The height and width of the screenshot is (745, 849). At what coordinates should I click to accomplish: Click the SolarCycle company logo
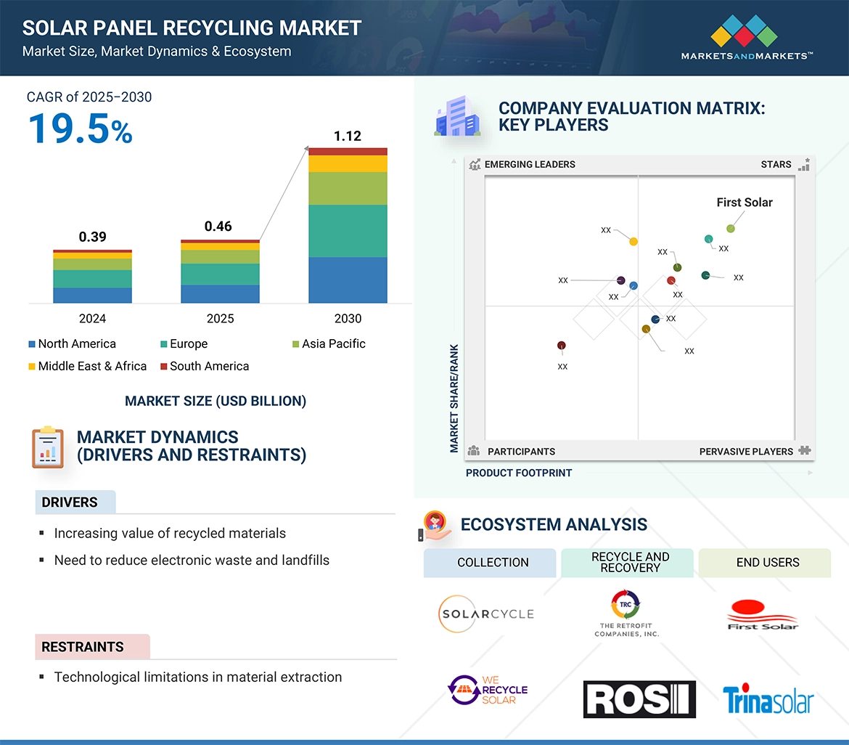point(486,614)
